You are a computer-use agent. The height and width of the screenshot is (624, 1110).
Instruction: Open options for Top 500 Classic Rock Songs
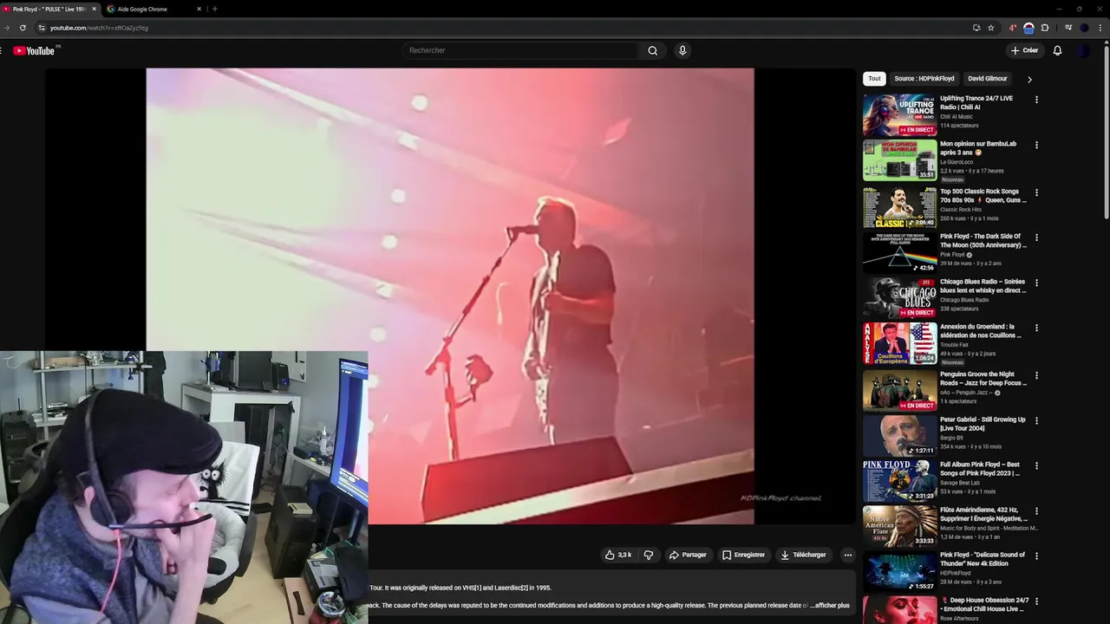click(x=1036, y=192)
